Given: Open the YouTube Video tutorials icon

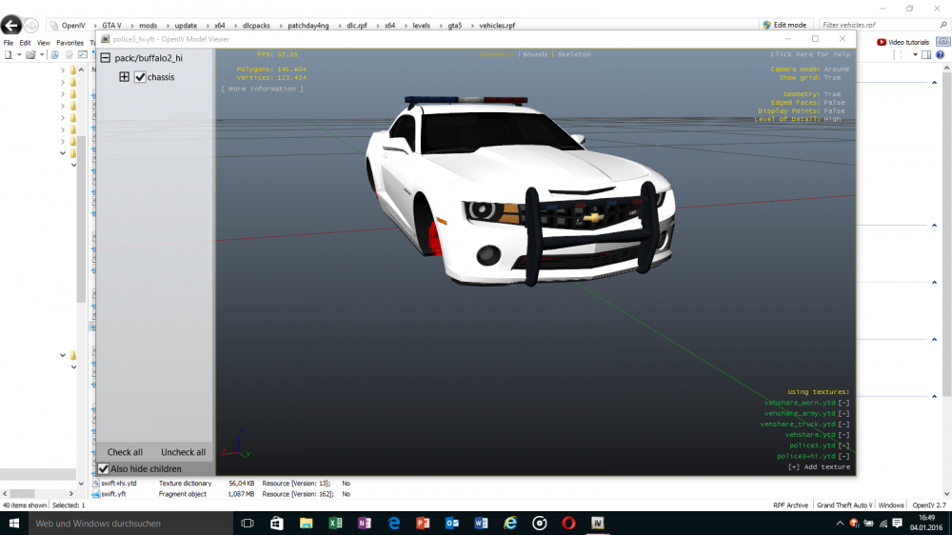Looking at the screenshot, I should coord(881,42).
